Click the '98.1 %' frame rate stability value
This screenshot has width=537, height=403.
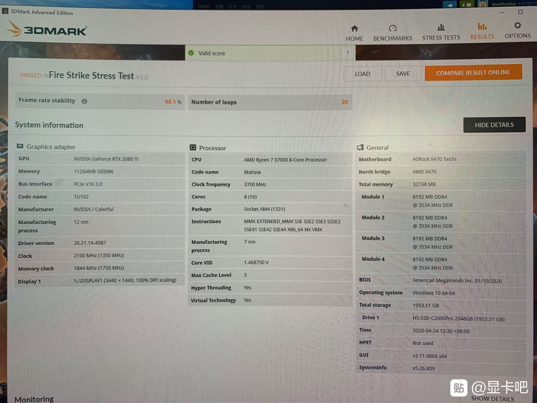pos(173,102)
